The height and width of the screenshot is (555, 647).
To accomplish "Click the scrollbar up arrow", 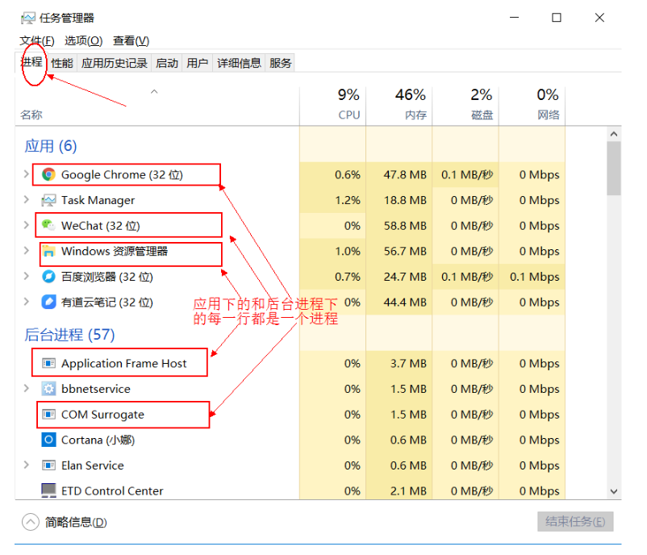I will (x=614, y=134).
